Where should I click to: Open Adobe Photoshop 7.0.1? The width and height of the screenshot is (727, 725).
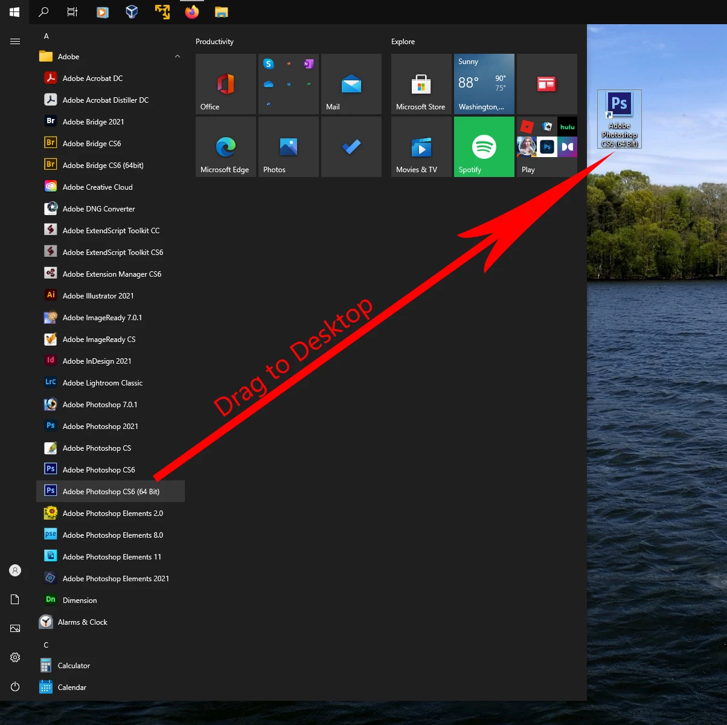(110, 405)
